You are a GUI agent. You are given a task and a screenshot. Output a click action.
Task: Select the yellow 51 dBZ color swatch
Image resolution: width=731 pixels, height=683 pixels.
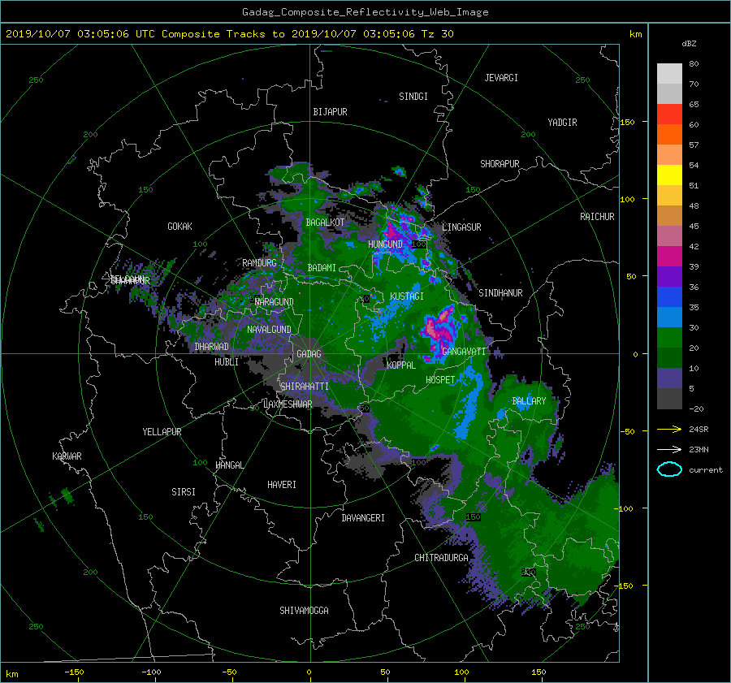[x=669, y=175]
